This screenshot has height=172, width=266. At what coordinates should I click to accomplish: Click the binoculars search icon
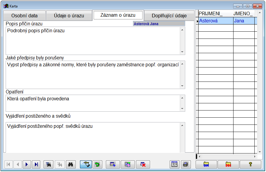click(x=71, y=164)
